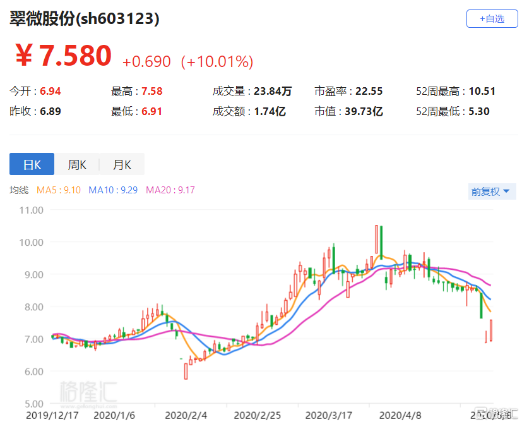Viewport: 522px width, 424px height.
Task: Click the 市盈率 22.55 P/E ratio
Action: (x=348, y=91)
